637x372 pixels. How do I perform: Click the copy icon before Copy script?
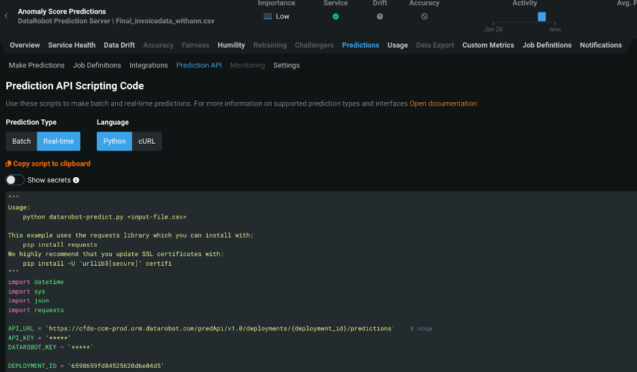pyautogui.click(x=8, y=164)
